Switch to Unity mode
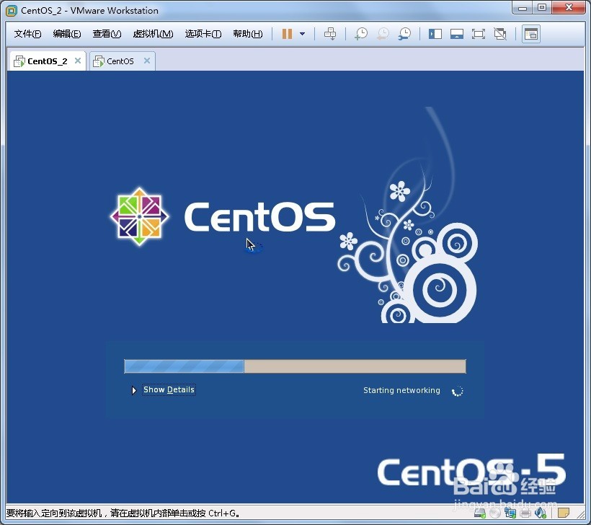 pyautogui.click(x=499, y=33)
